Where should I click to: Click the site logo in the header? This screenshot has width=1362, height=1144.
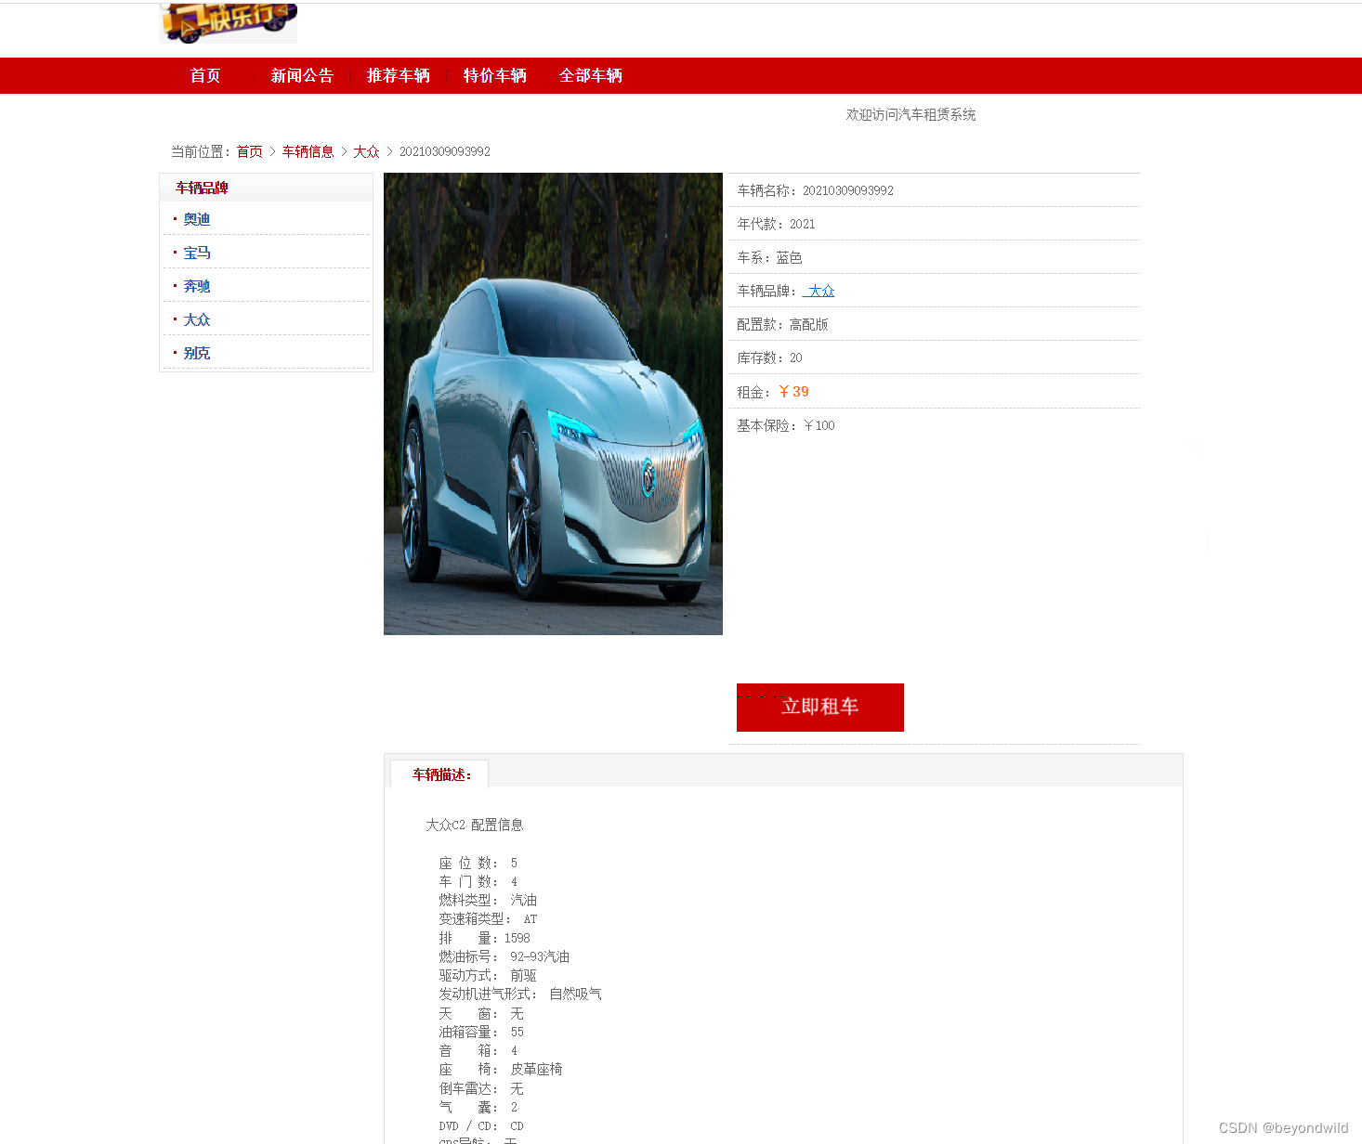[x=229, y=22]
